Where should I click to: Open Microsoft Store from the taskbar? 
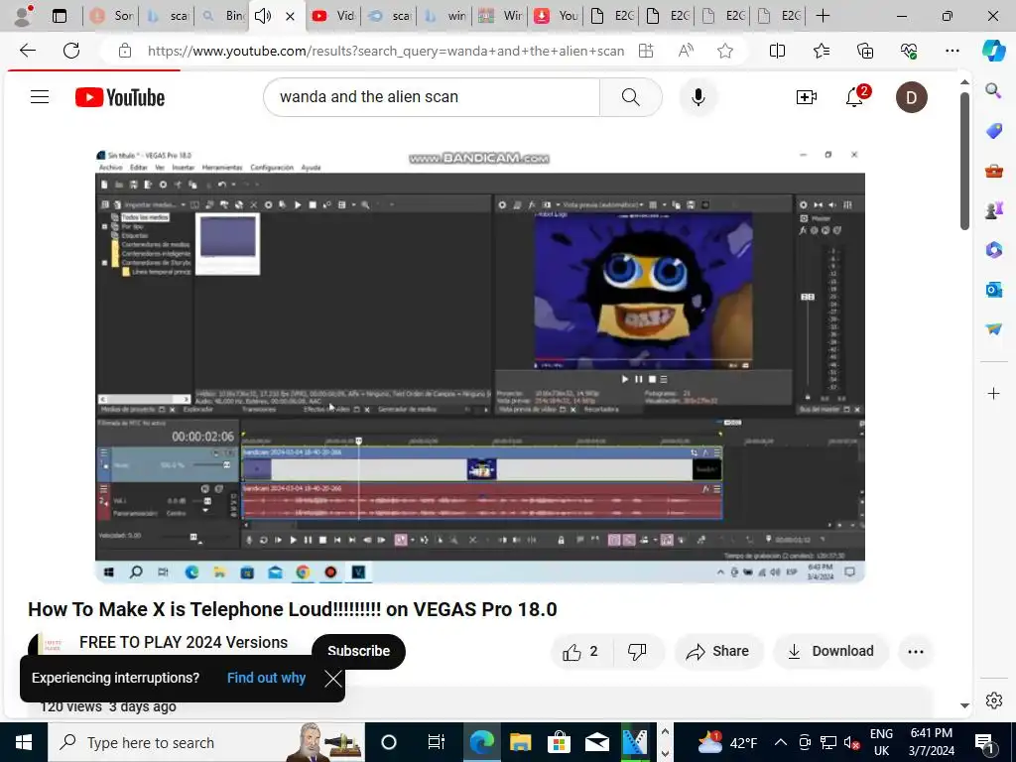click(x=559, y=742)
